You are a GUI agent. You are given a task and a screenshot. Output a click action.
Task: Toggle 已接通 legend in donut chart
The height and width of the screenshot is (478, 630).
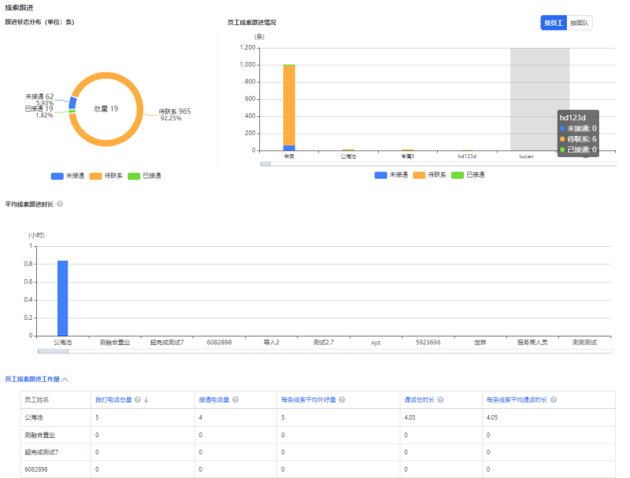click(x=144, y=175)
